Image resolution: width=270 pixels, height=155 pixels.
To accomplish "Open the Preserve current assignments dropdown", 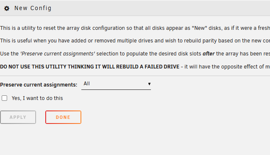I will click(116, 84).
